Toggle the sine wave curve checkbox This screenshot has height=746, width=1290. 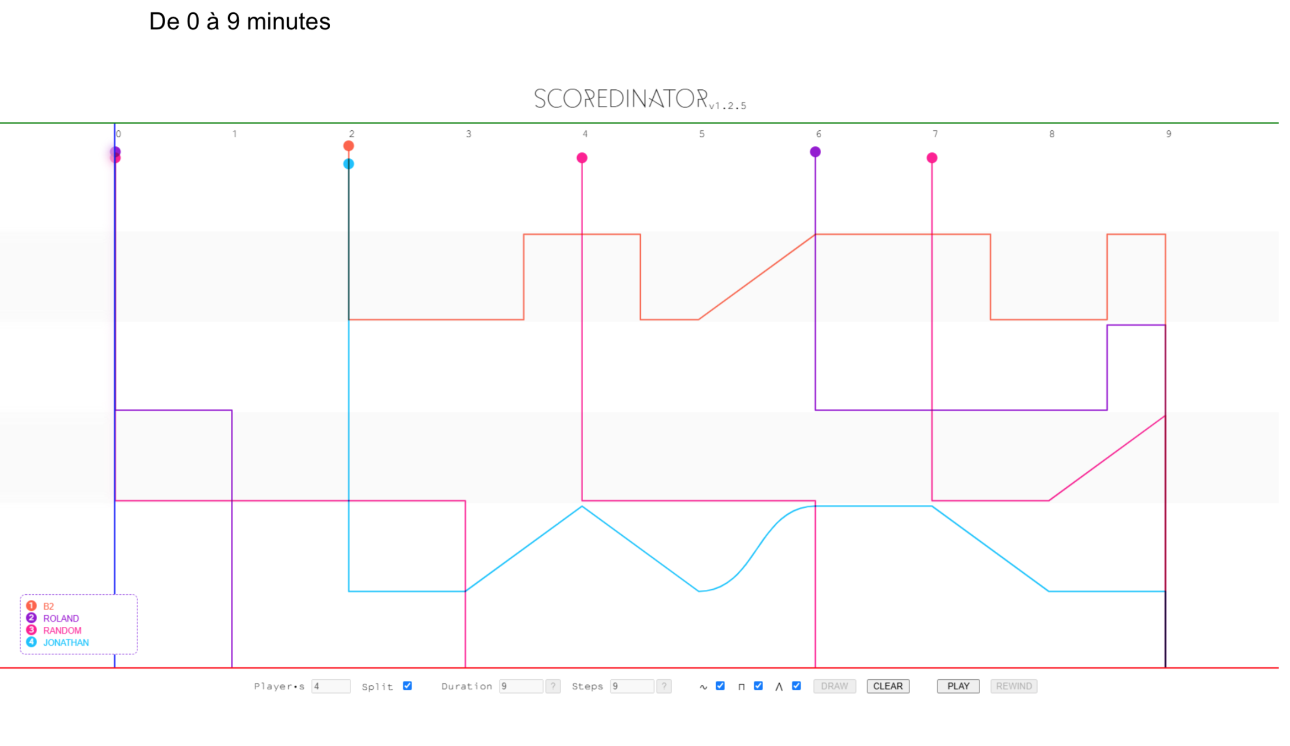click(x=720, y=686)
